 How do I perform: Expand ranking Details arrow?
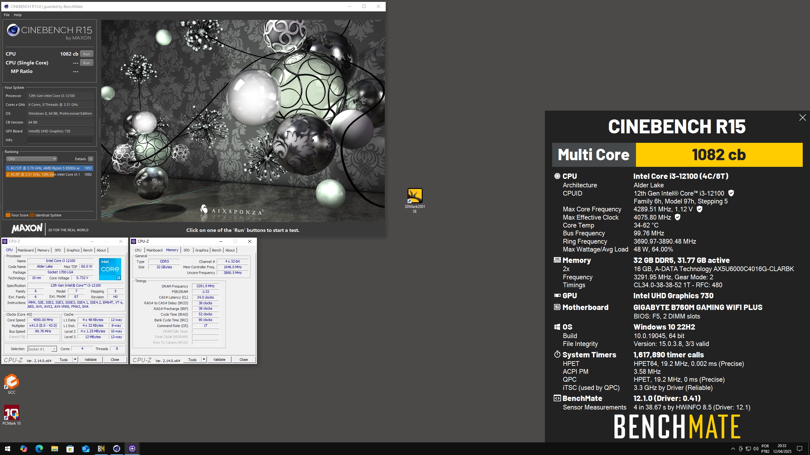pos(91,159)
